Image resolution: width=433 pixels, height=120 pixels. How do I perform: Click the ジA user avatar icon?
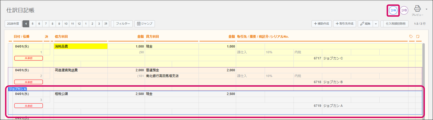pos(393,11)
